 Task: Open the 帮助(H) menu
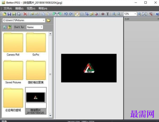tap(43, 8)
